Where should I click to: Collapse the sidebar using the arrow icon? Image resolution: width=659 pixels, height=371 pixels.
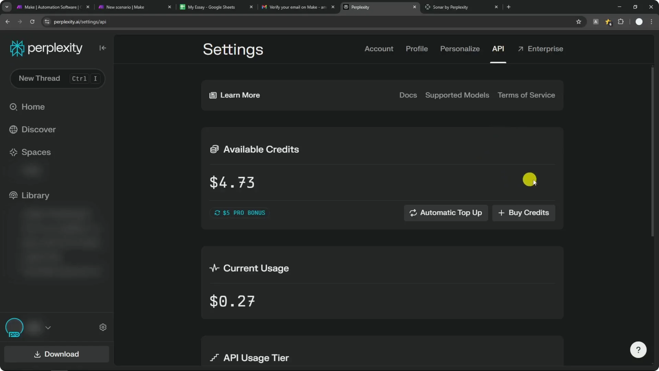103,48
